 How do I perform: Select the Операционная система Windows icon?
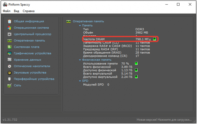[10, 28]
